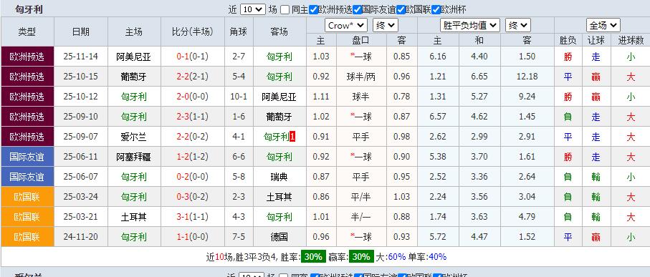Image resolution: width=650 pixels, height=277 pixels.
Task: Uncheck the 欧洲杯 filter checkbox
Action: [436, 9]
